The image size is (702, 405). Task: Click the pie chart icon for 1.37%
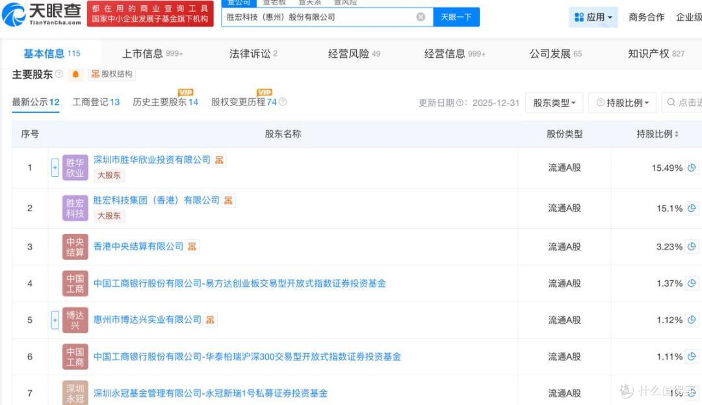point(692,283)
